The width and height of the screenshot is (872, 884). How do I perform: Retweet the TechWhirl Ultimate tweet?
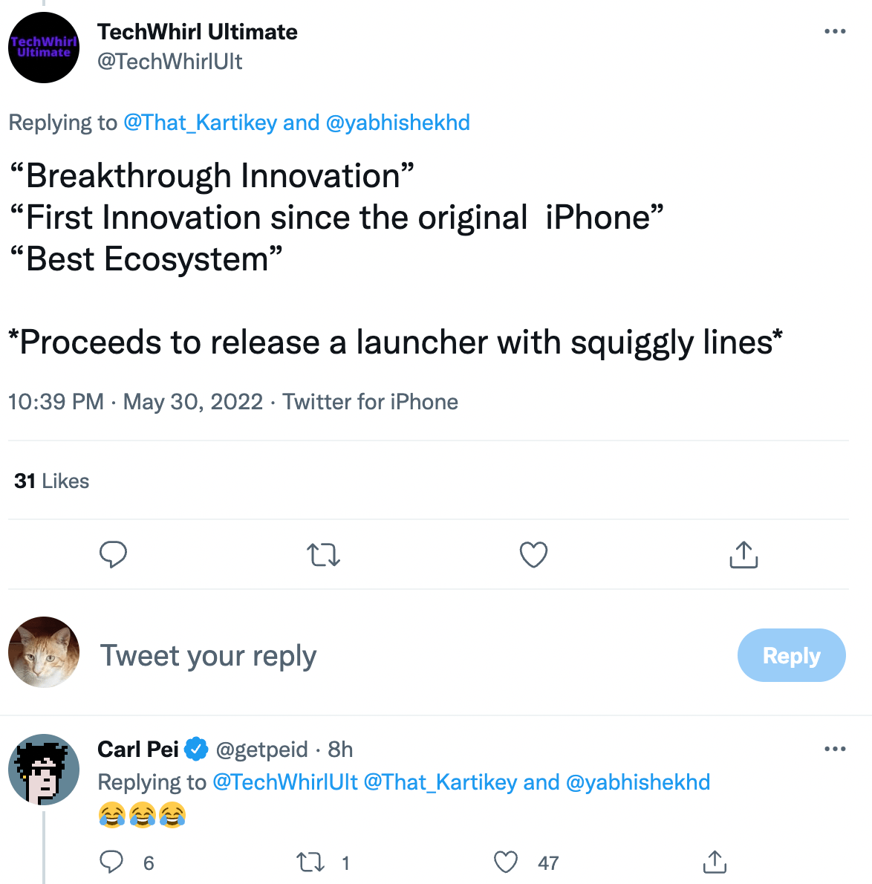tap(324, 554)
